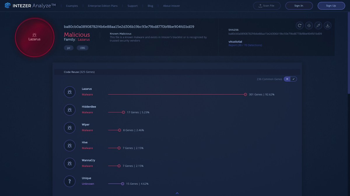Click Hive's 7 Genes | 2.15% text
350x196 pixels.
(133, 148)
